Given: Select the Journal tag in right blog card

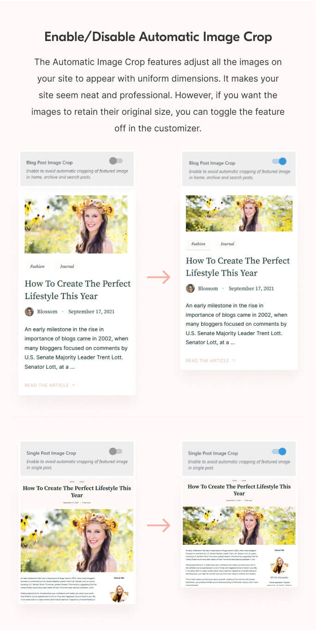Looking at the screenshot, I should [x=227, y=244].
